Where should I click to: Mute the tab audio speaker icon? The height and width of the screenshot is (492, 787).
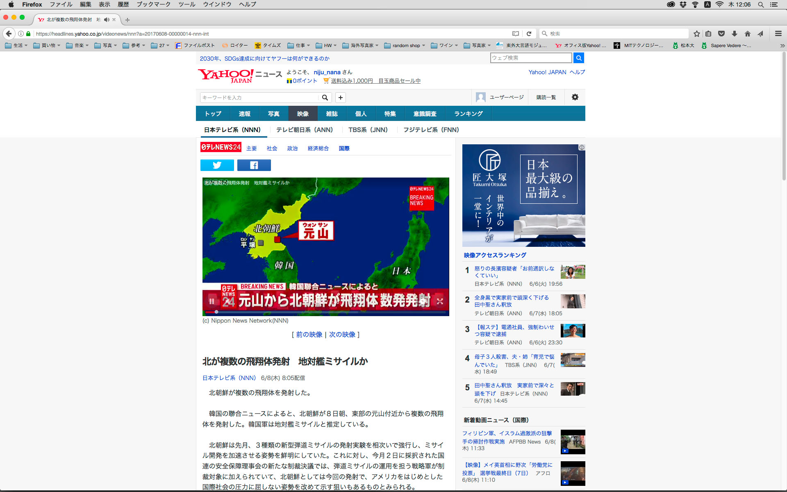pos(107,20)
